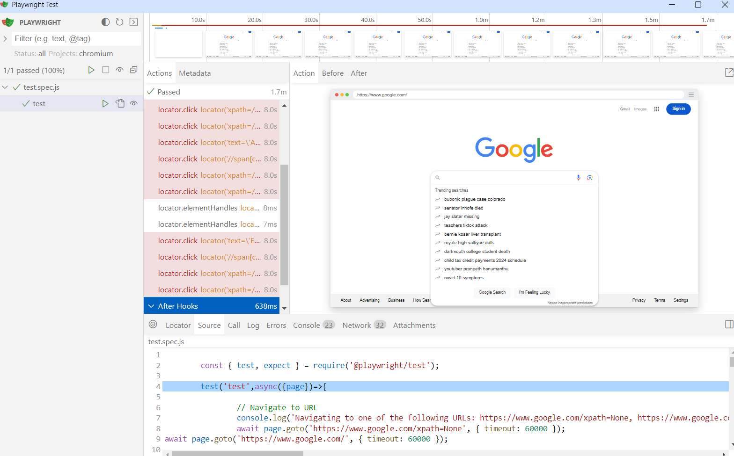Click the pick locator target icon
Viewport: 734px width, 456px height.
pos(153,324)
